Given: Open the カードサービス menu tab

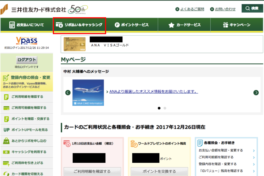Looking at the screenshot, I should tap(184, 25).
